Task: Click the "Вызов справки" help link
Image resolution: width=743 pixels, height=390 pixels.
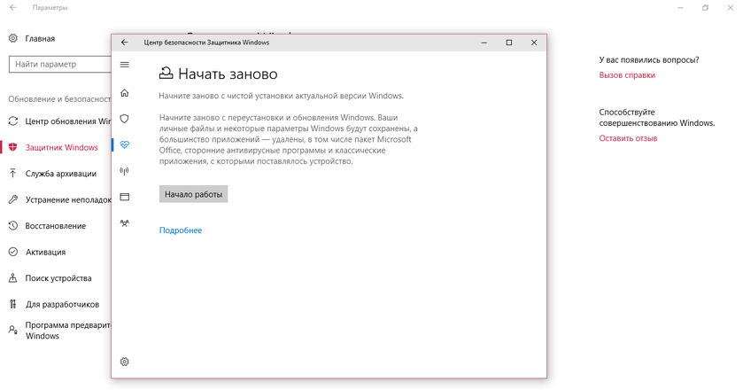Action: click(627, 75)
